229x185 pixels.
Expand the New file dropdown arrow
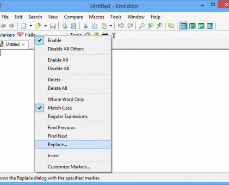click(x=31, y=26)
